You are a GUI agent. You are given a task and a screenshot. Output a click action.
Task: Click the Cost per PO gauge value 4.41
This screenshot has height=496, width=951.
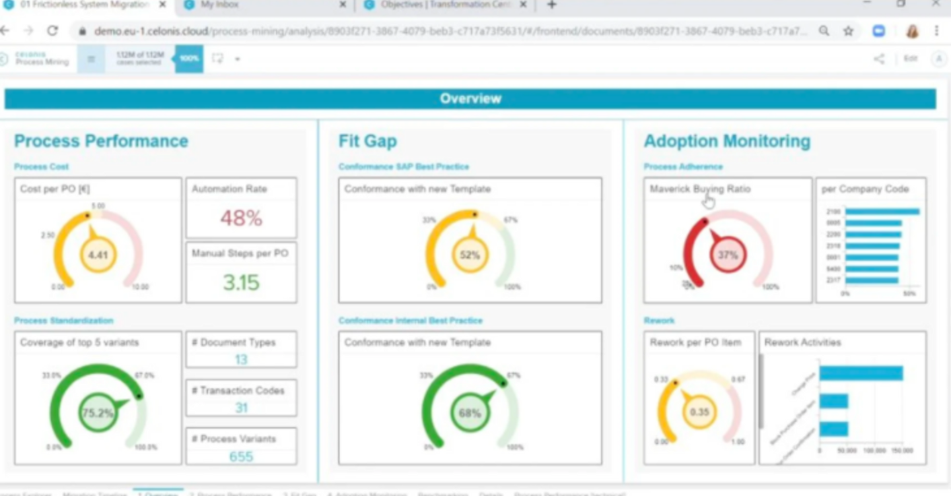(98, 255)
